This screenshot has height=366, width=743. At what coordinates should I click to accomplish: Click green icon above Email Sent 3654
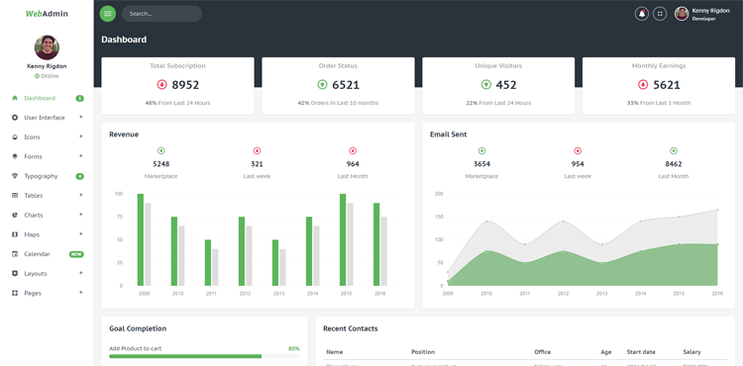coord(481,150)
